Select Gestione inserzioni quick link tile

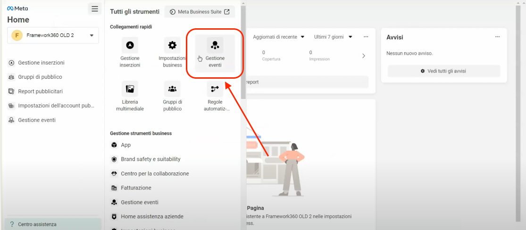130,53
